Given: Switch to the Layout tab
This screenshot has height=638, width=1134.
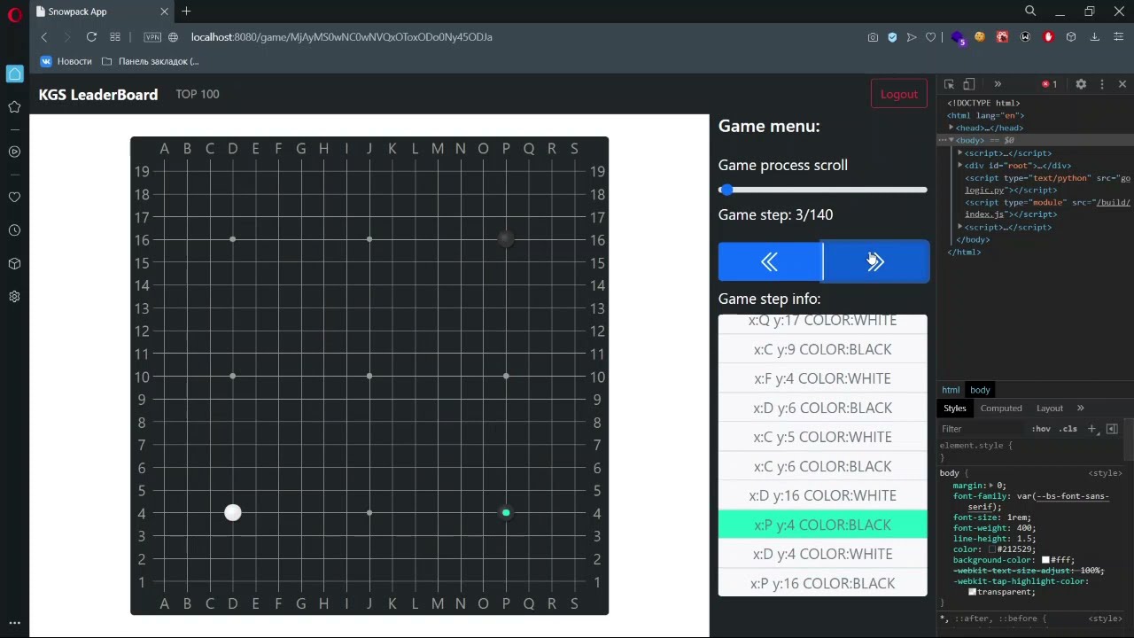Looking at the screenshot, I should pyautogui.click(x=1050, y=408).
